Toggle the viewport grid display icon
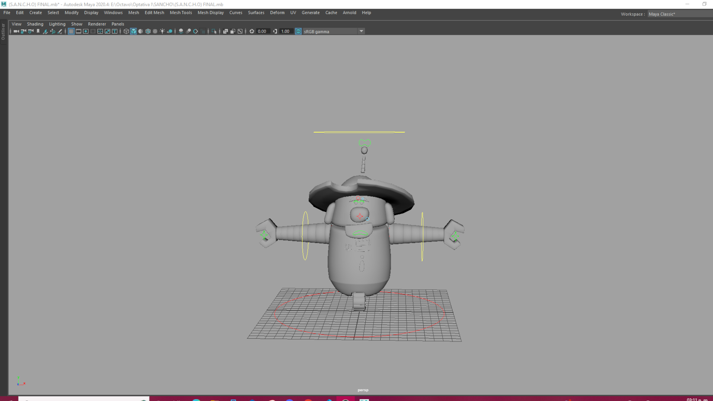713x401 pixels. tap(71, 32)
